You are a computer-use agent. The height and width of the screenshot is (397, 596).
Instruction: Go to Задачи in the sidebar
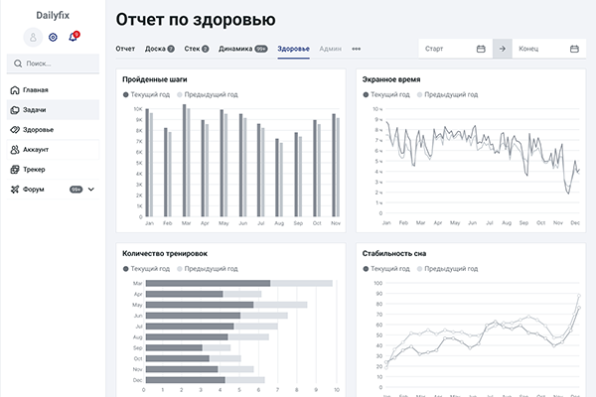click(35, 110)
